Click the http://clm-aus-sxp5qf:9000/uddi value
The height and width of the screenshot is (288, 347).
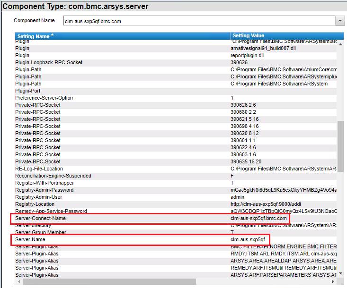(x=266, y=204)
